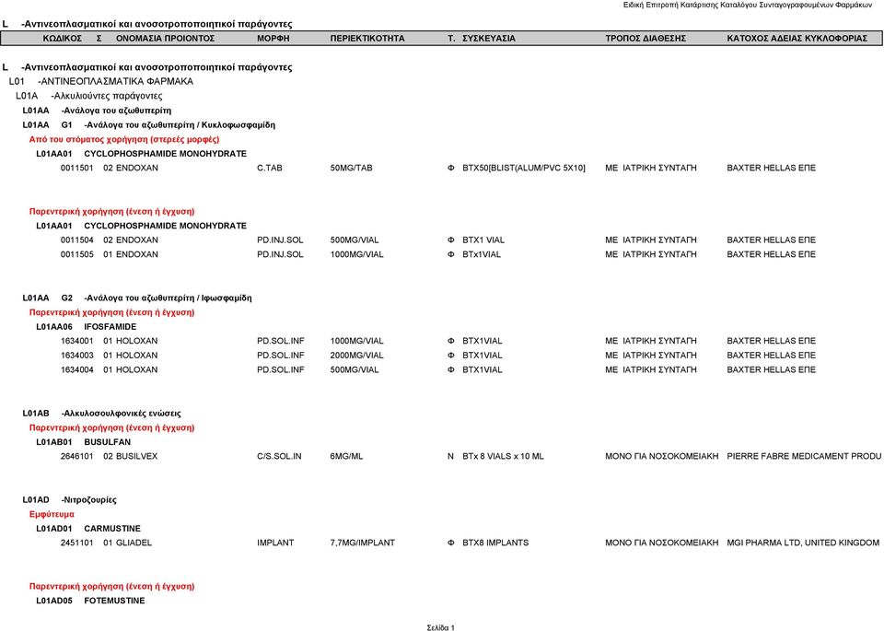The height and width of the screenshot is (631, 884).
Task: Click the 1000MG/VIAL ENDOXAN strength
Action: tap(357, 254)
